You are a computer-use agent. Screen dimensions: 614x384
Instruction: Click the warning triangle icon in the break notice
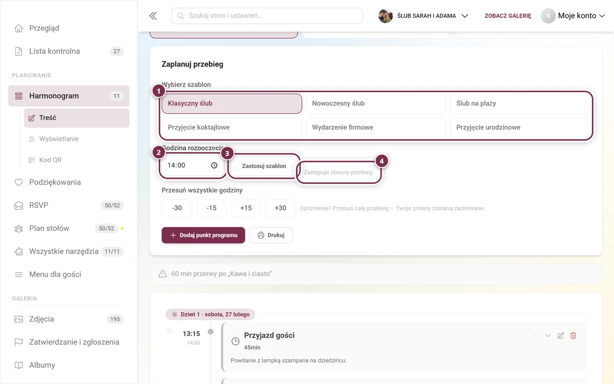[x=162, y=274]
